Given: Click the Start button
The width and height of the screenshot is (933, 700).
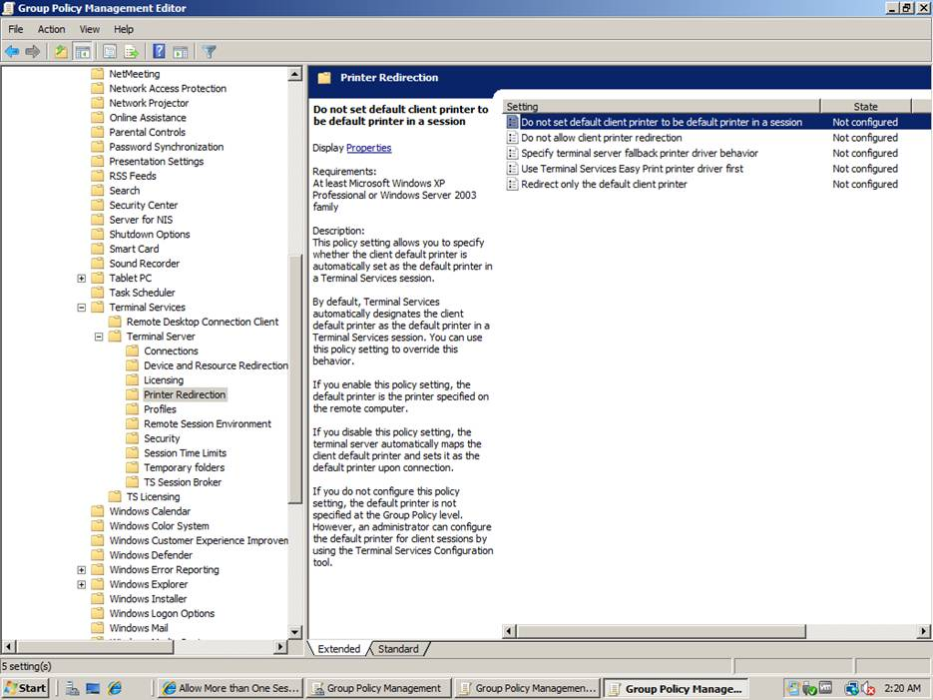Looking at the screenshot, I should [27, 688].
